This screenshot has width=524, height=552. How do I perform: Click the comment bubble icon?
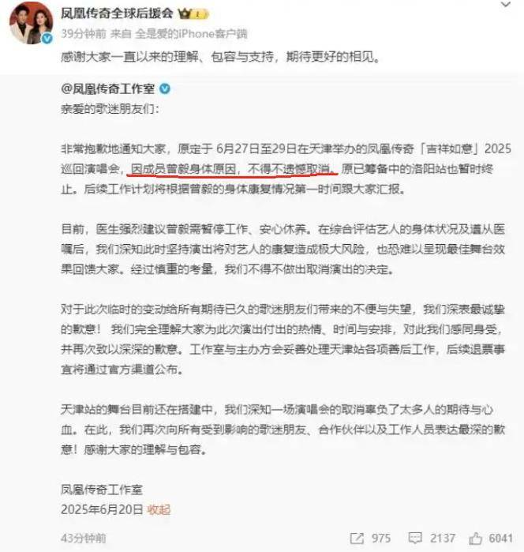point(415,538)
